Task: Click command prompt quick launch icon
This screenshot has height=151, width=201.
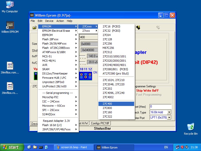Action: coord(41,147)
